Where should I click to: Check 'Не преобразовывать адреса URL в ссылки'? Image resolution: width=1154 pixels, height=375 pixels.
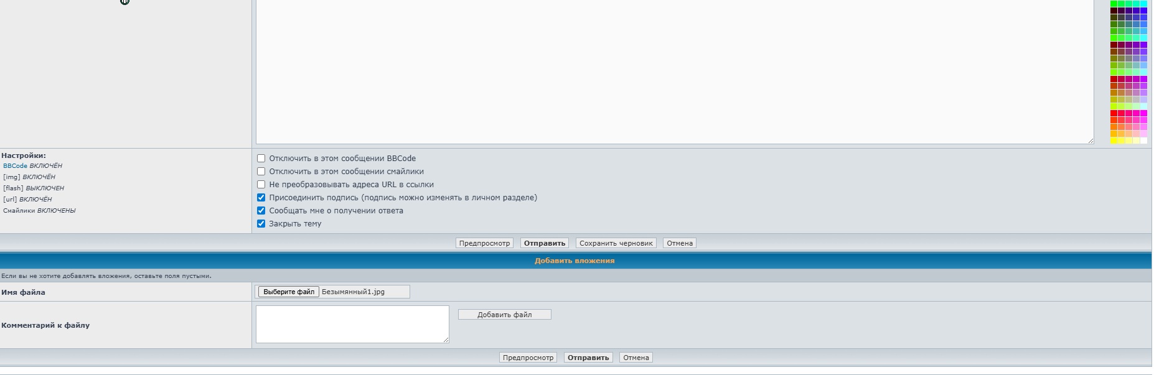(x=261, y=185)
